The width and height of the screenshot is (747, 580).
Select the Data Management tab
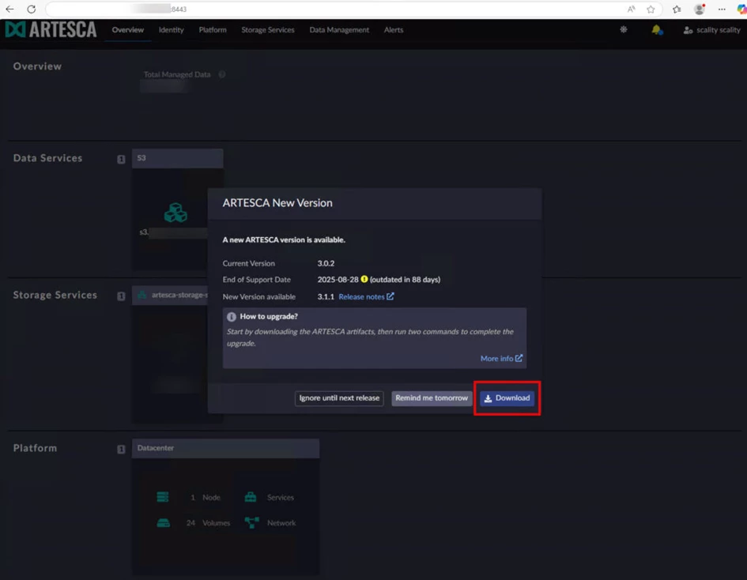(x=339, y=30)
